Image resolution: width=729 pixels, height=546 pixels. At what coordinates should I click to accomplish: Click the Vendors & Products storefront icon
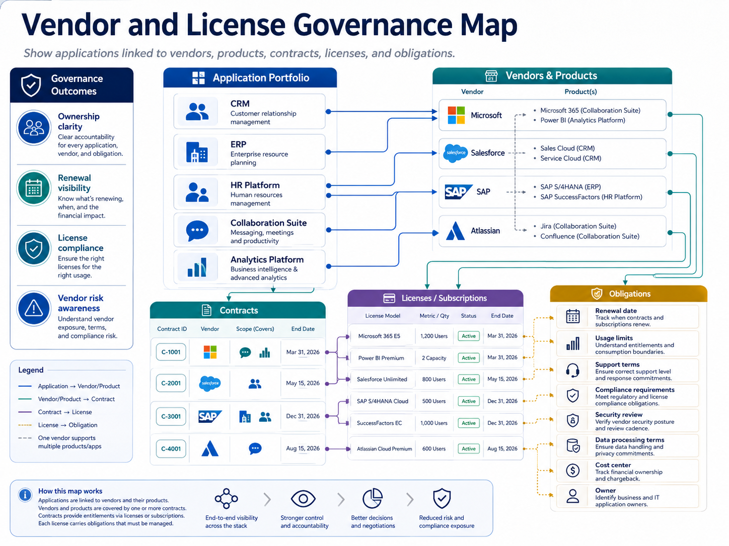pyautogui.click(x=491, y=76)
